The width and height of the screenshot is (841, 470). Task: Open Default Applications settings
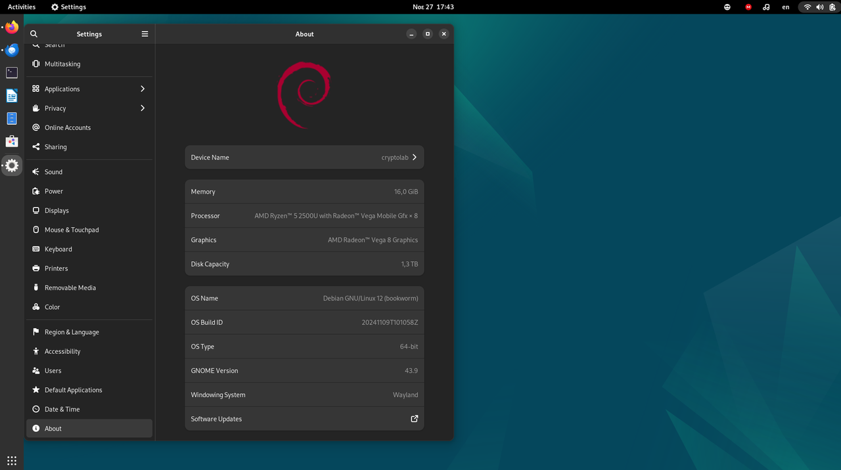(89, 390)
